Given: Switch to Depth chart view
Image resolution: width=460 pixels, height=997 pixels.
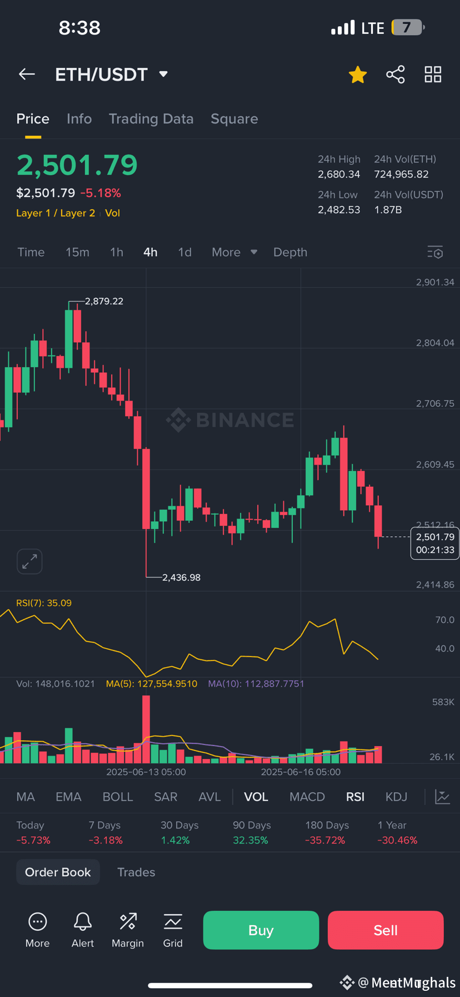Looking at the screenshot, I should pyautogui.click(x=290, y=252).
